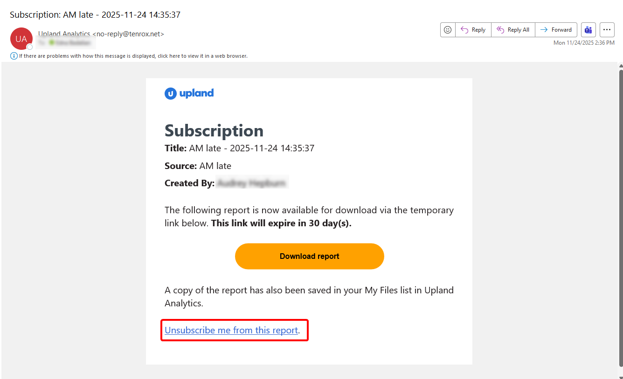Click the red UA sender avatar
The height and width of the screenshot is (379, 623).
click(x=21, y=39)
